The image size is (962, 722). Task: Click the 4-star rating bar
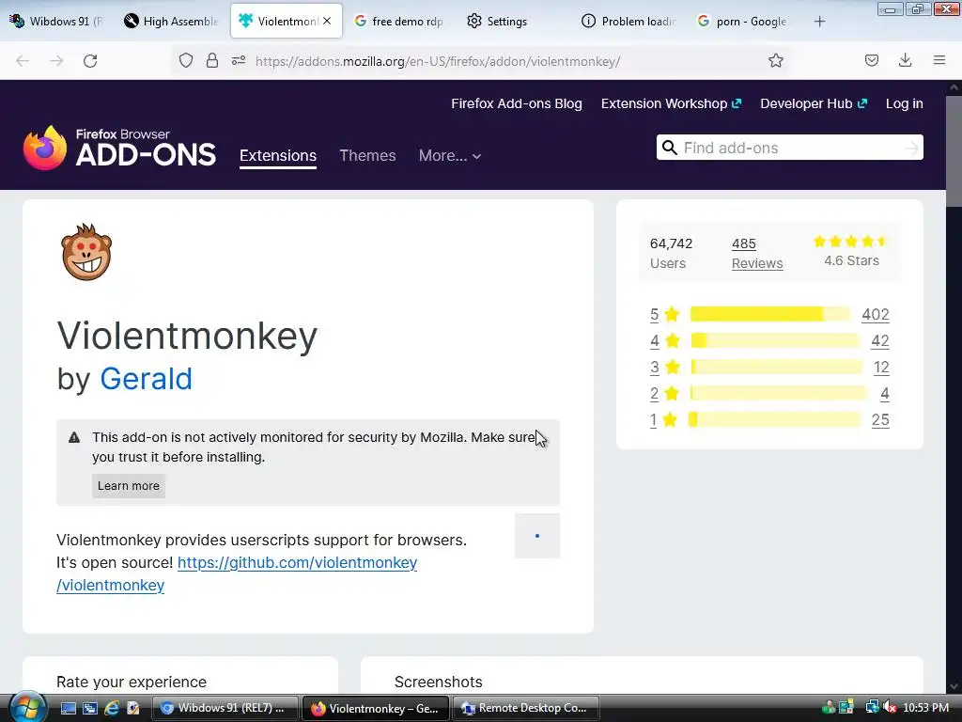775,340
